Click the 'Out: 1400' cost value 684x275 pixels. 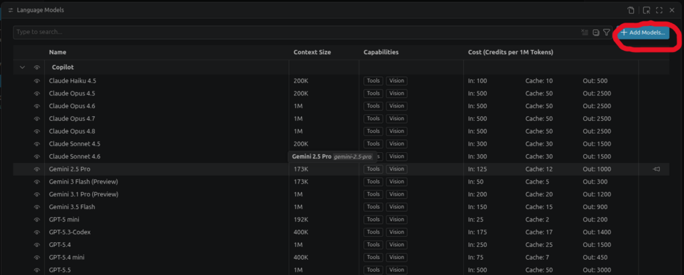[596, 232]
